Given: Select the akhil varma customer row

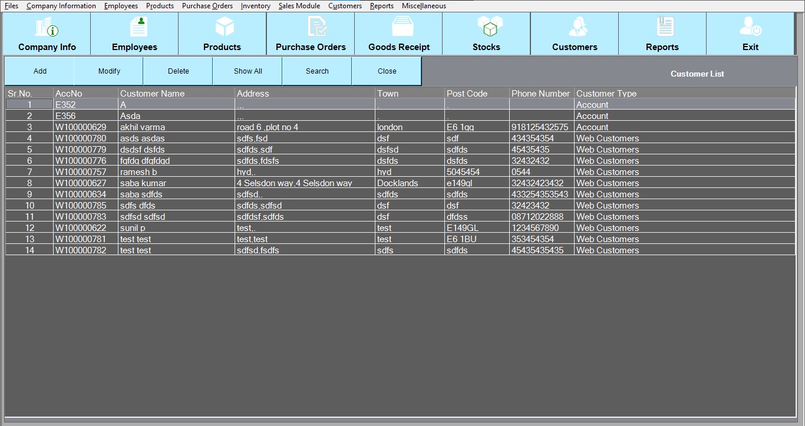Looking at the screenshot, I should pos(143,127).
